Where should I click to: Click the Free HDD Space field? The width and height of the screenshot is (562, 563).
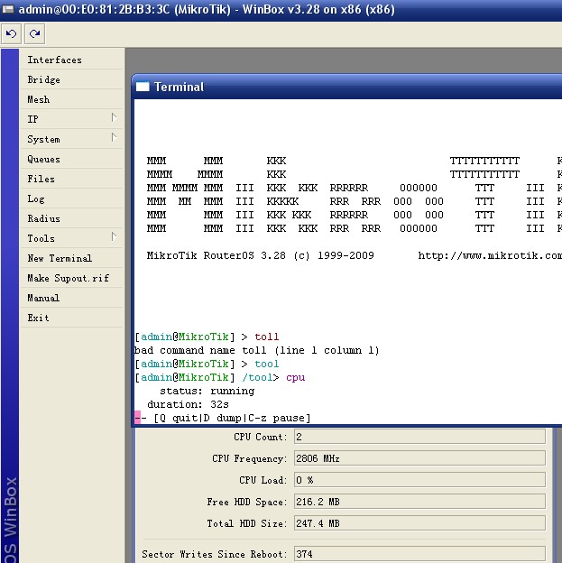click(x=419, y=502)
